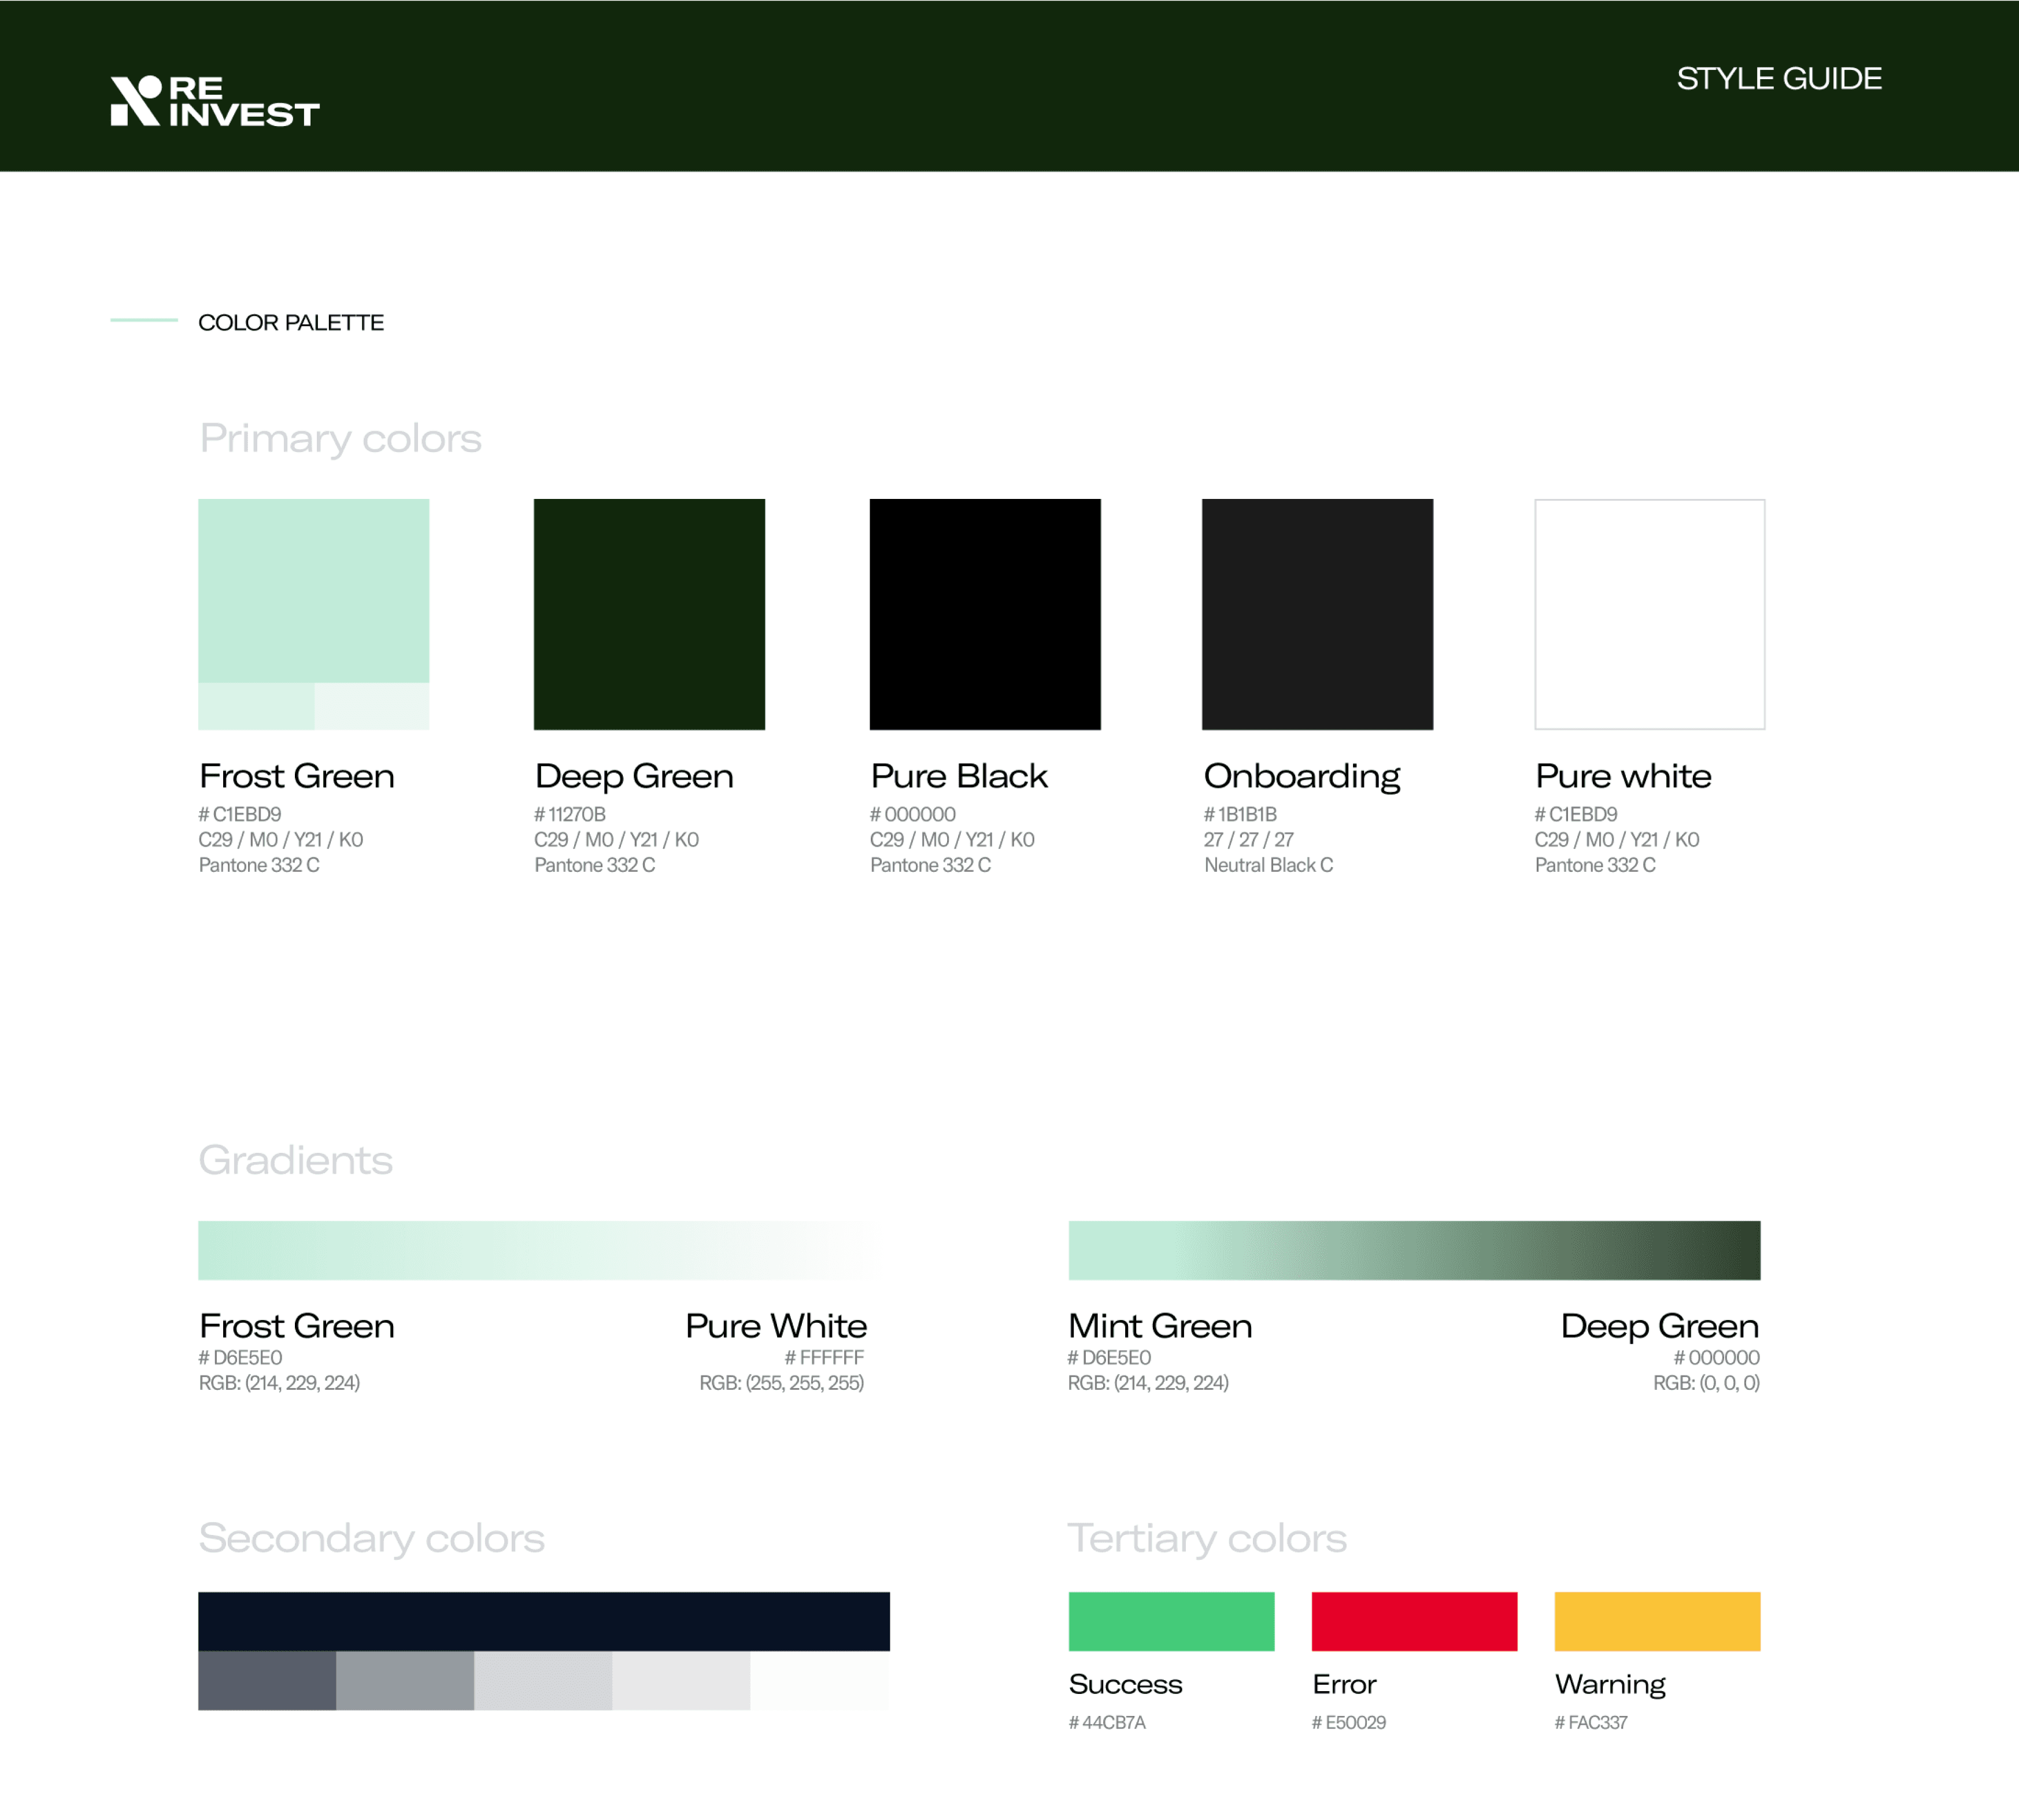Select the Deep Green primary swatch
2019x1820 pixels.
[x=649, y=614]
